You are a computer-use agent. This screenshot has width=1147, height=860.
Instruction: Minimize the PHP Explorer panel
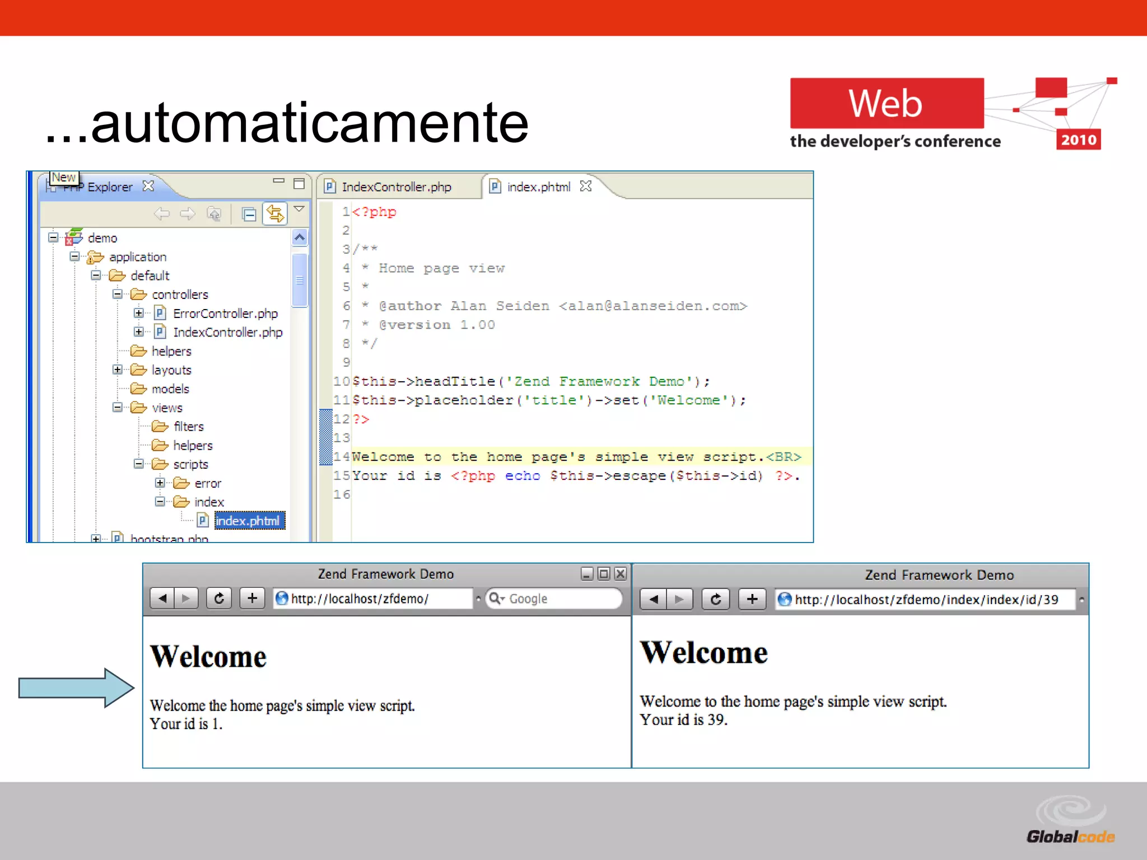278,181
